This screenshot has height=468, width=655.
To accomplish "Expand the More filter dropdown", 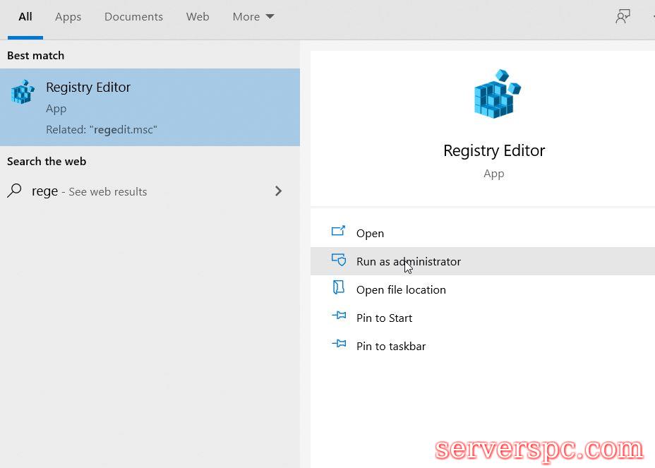I will 253,17.
